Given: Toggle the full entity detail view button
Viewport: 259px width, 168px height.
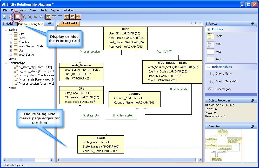Looking at the screenshot, I should (x=48, y=17).
